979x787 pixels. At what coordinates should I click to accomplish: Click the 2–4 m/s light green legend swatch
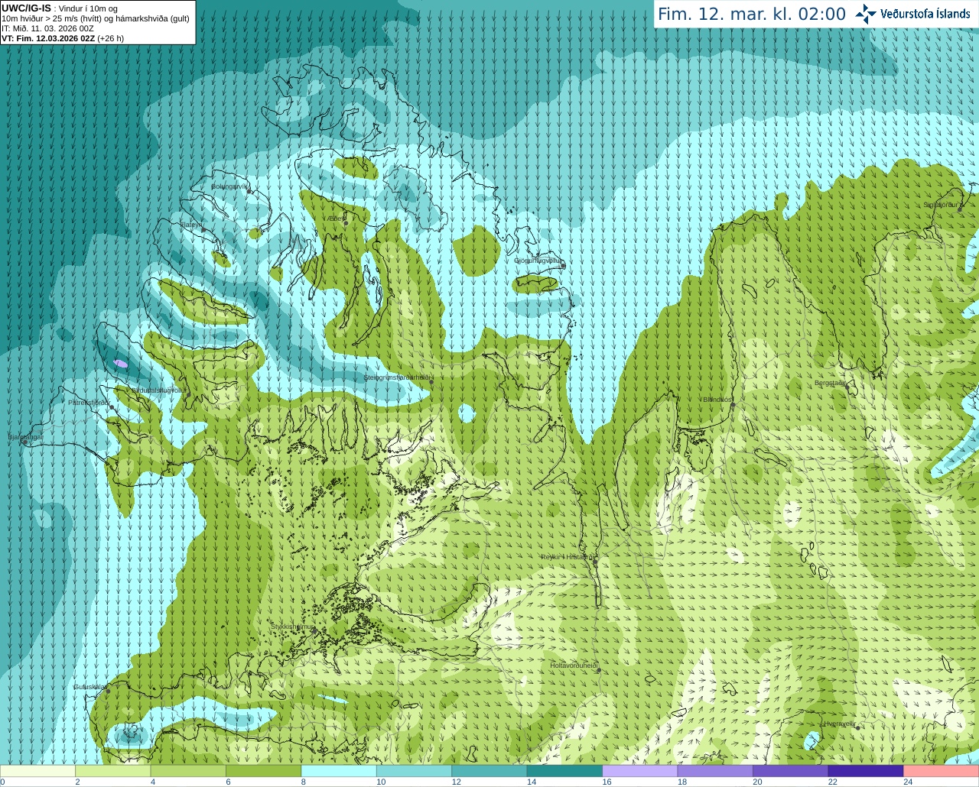(112, 771)
